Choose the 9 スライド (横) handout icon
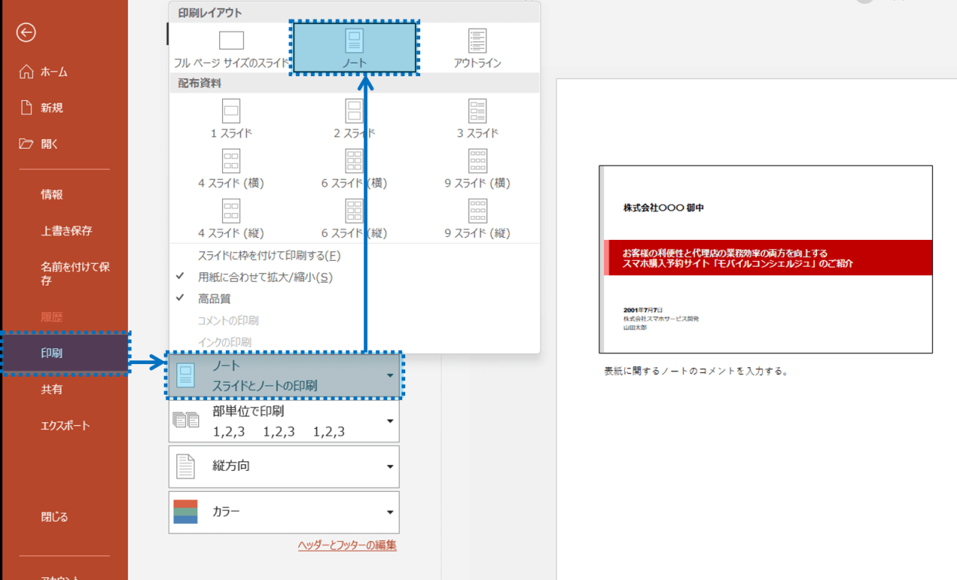The image size is (957, 580). [x=477, y=161]
